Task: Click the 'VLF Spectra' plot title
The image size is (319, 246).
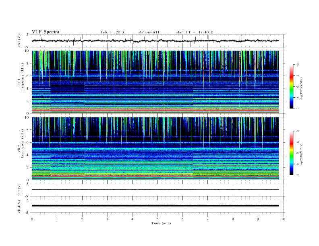Action: (46, 32)
